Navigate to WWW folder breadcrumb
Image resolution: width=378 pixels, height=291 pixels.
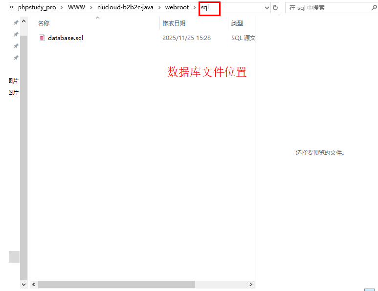point(76,8)
